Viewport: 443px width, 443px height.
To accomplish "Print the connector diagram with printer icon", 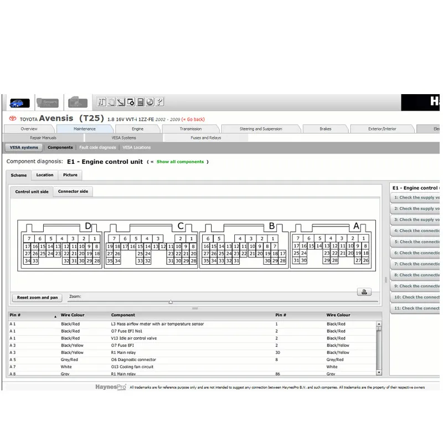I will 364,292.
